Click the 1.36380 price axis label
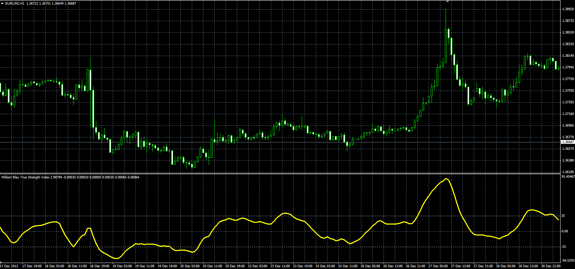Image resolution: width=575 pixels, height=269 pixels. coord(568,160)
